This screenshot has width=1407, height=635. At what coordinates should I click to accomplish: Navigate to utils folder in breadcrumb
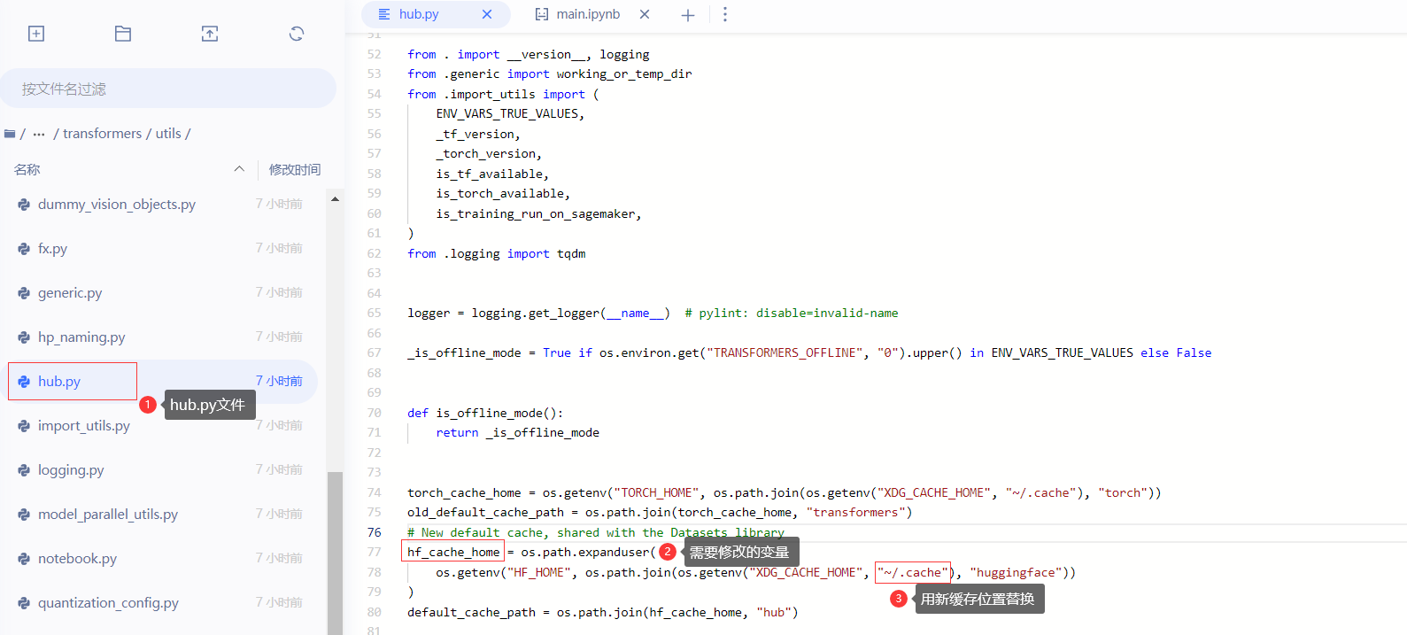point(168,134)
